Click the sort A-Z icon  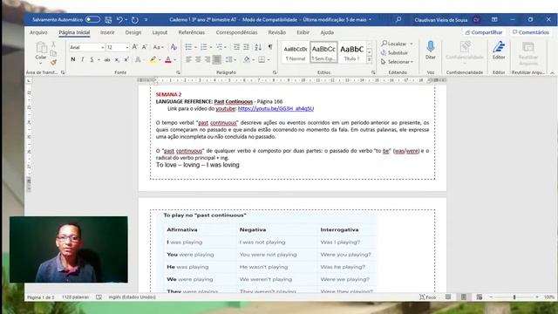(x=258, y=47)
